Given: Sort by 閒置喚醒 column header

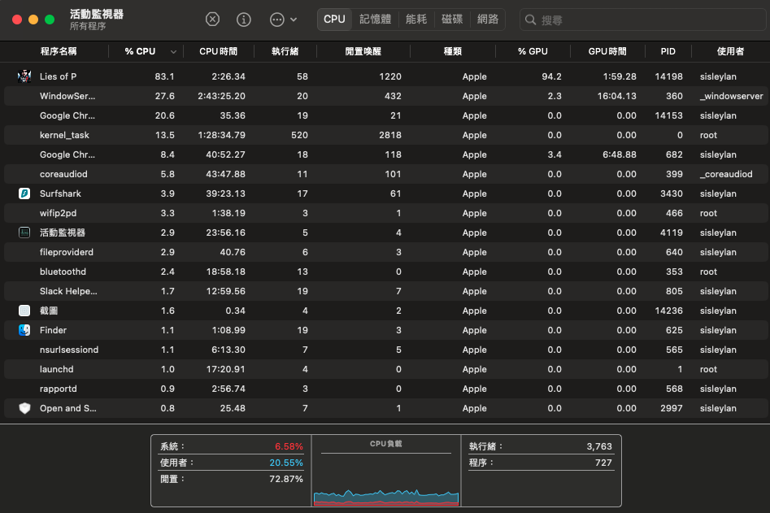Looking at the screenshot, I should pos(363,51).
